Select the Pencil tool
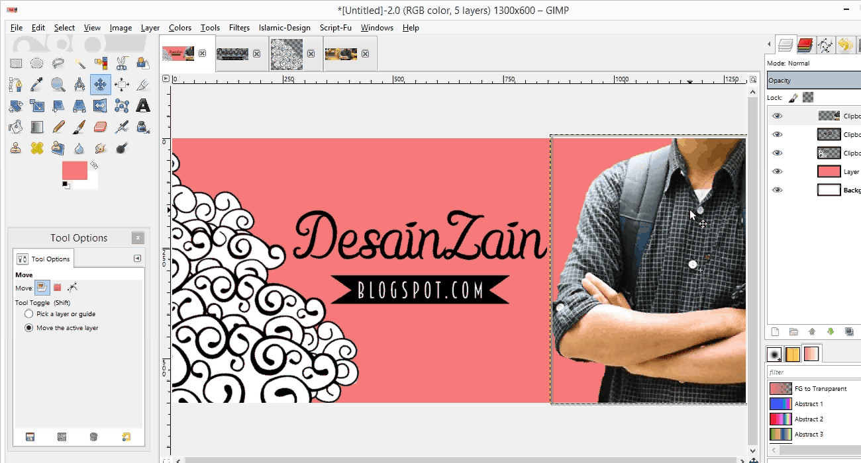Image resolution: width=861 pixels, height=463 pixels. pyautogui.click(x=58, y=127)
